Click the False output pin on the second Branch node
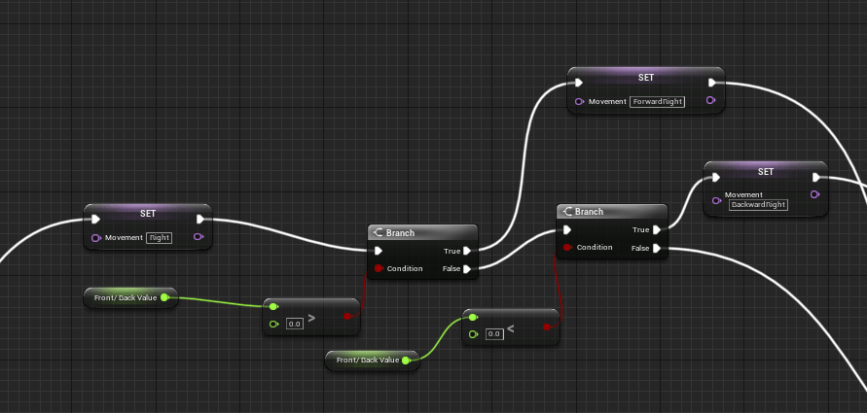Image resolution: width=867 pixels, height=413 pixels. pos(657,249)
